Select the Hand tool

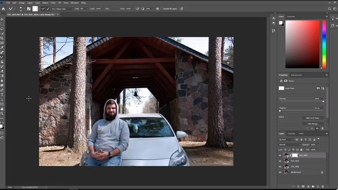pos(2,109)
